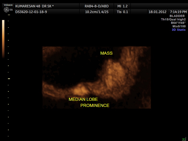Select the PROMINENCE annotation text
Image resolution: width=188 pixels, height=141 pixels.
(x=95, y=105)
